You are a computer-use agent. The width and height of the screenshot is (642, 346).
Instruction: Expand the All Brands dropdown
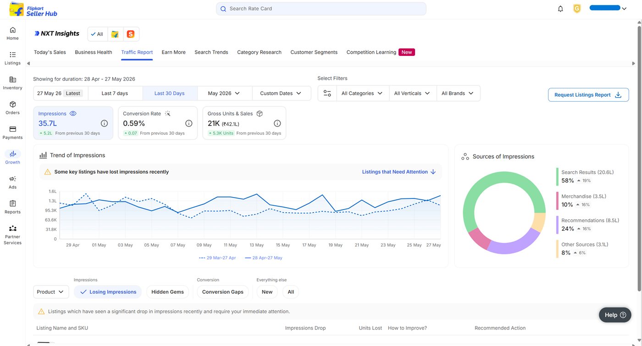tap(458, 93)
